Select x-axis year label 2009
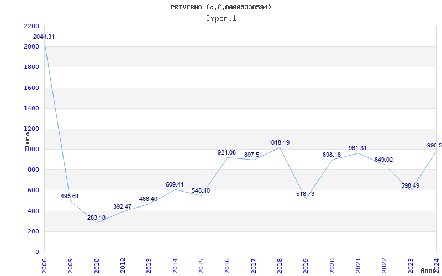The width and height of the screenshot is (442, 276). pyautogui.click(x=71, y=266)
